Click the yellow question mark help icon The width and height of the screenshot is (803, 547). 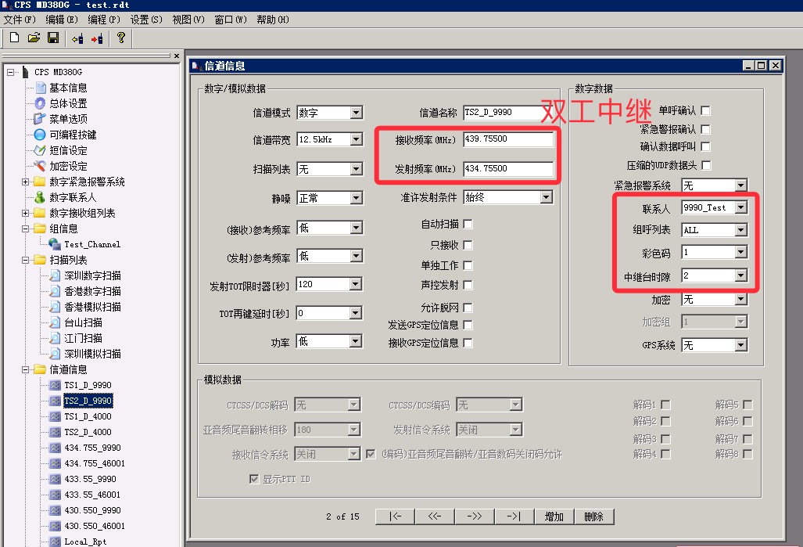[120, 38]
